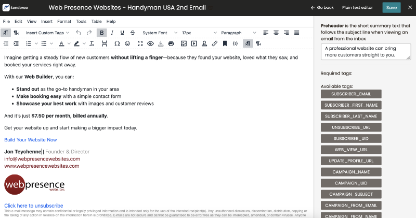Click the undo arrow icon
This screenshot has height=218, width=416.
(x=78, y=33)
